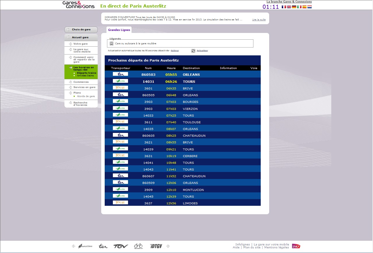Viewport: 373px width, 253px height.
Task: Open the Transilien logo in footer
Action: point(85,246)
